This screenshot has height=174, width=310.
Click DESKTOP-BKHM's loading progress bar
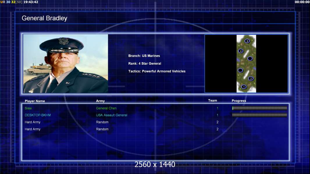click(x=260, y=115)
